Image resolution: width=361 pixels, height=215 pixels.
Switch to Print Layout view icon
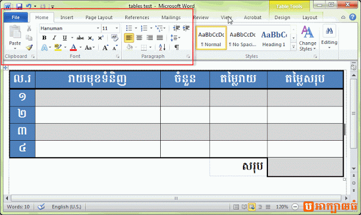click(x=236, y=207)
